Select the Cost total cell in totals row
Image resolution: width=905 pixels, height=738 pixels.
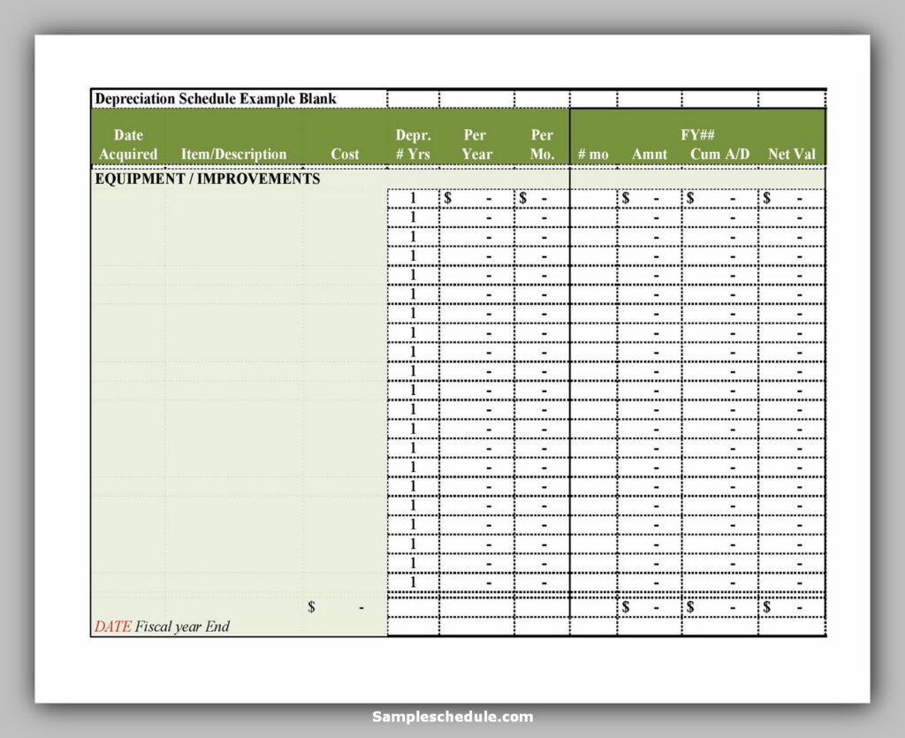click(x=344, y=607)
